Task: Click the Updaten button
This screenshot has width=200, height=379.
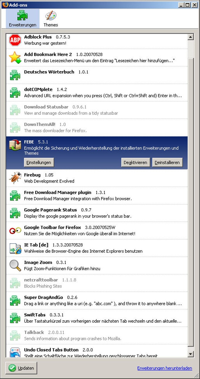Action: (x=21, y=368)
